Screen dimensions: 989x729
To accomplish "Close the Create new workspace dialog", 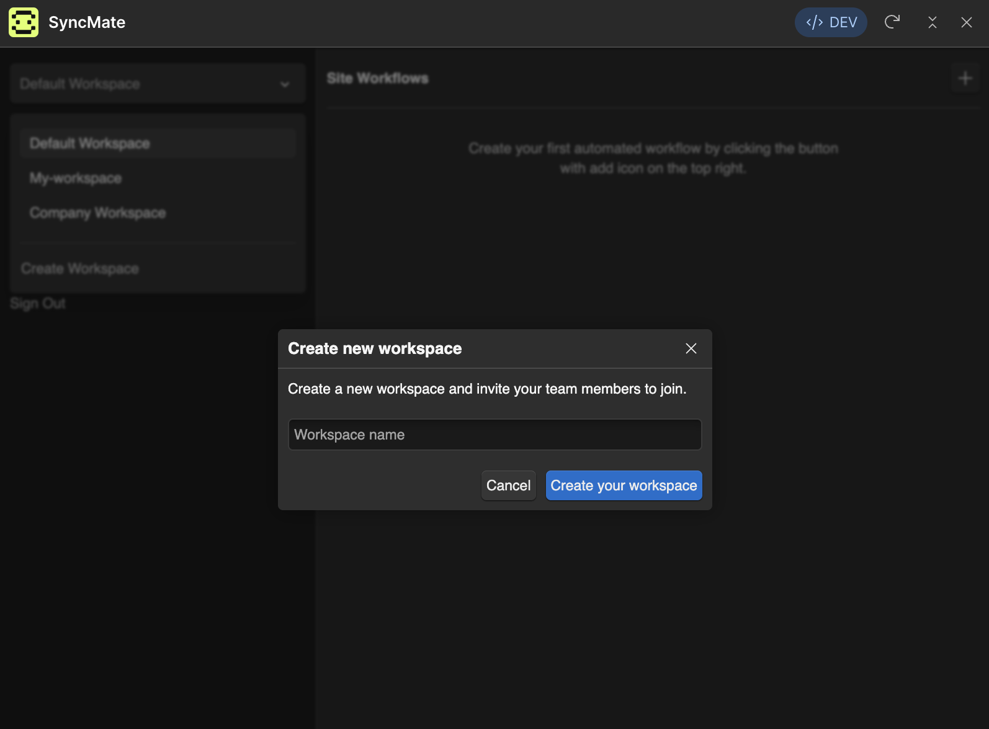I will click(x=691, y=348).
